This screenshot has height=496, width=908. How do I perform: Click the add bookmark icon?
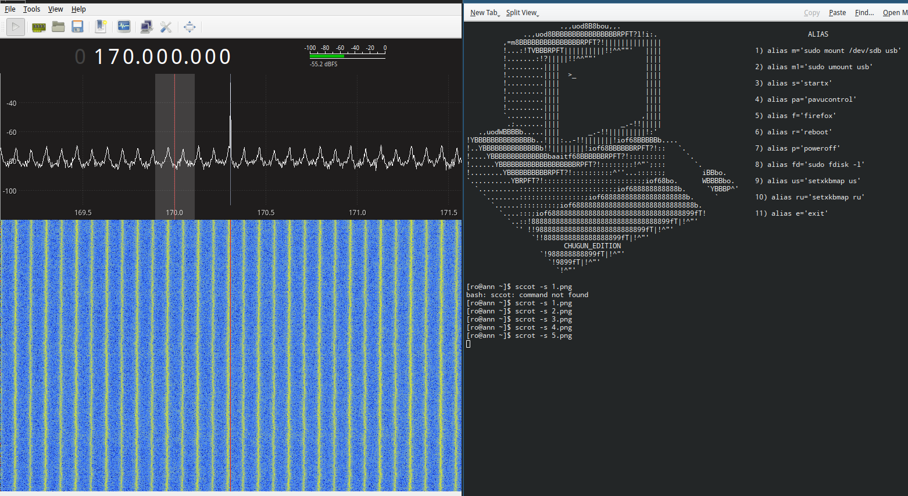pyautogui.click(x=101, y=27)
